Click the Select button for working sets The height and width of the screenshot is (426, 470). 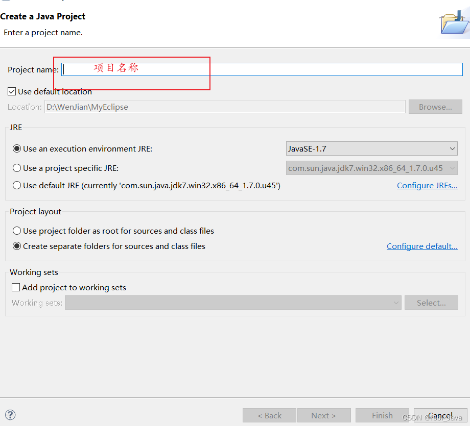(431, 303)
